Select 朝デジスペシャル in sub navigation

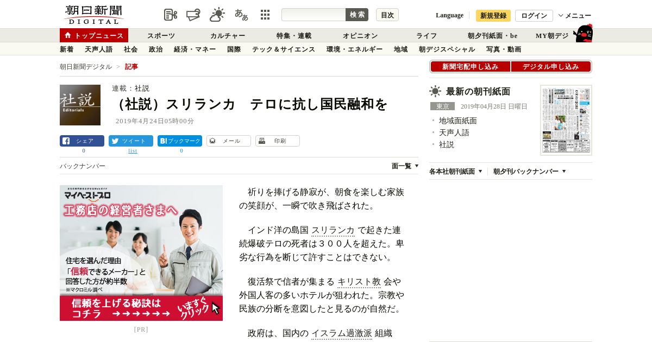coord(447,49)
